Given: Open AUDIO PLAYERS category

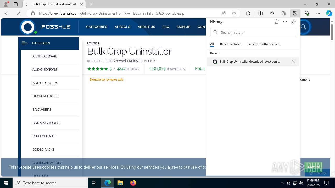Looking at the screenshot, I should (45, 83).
